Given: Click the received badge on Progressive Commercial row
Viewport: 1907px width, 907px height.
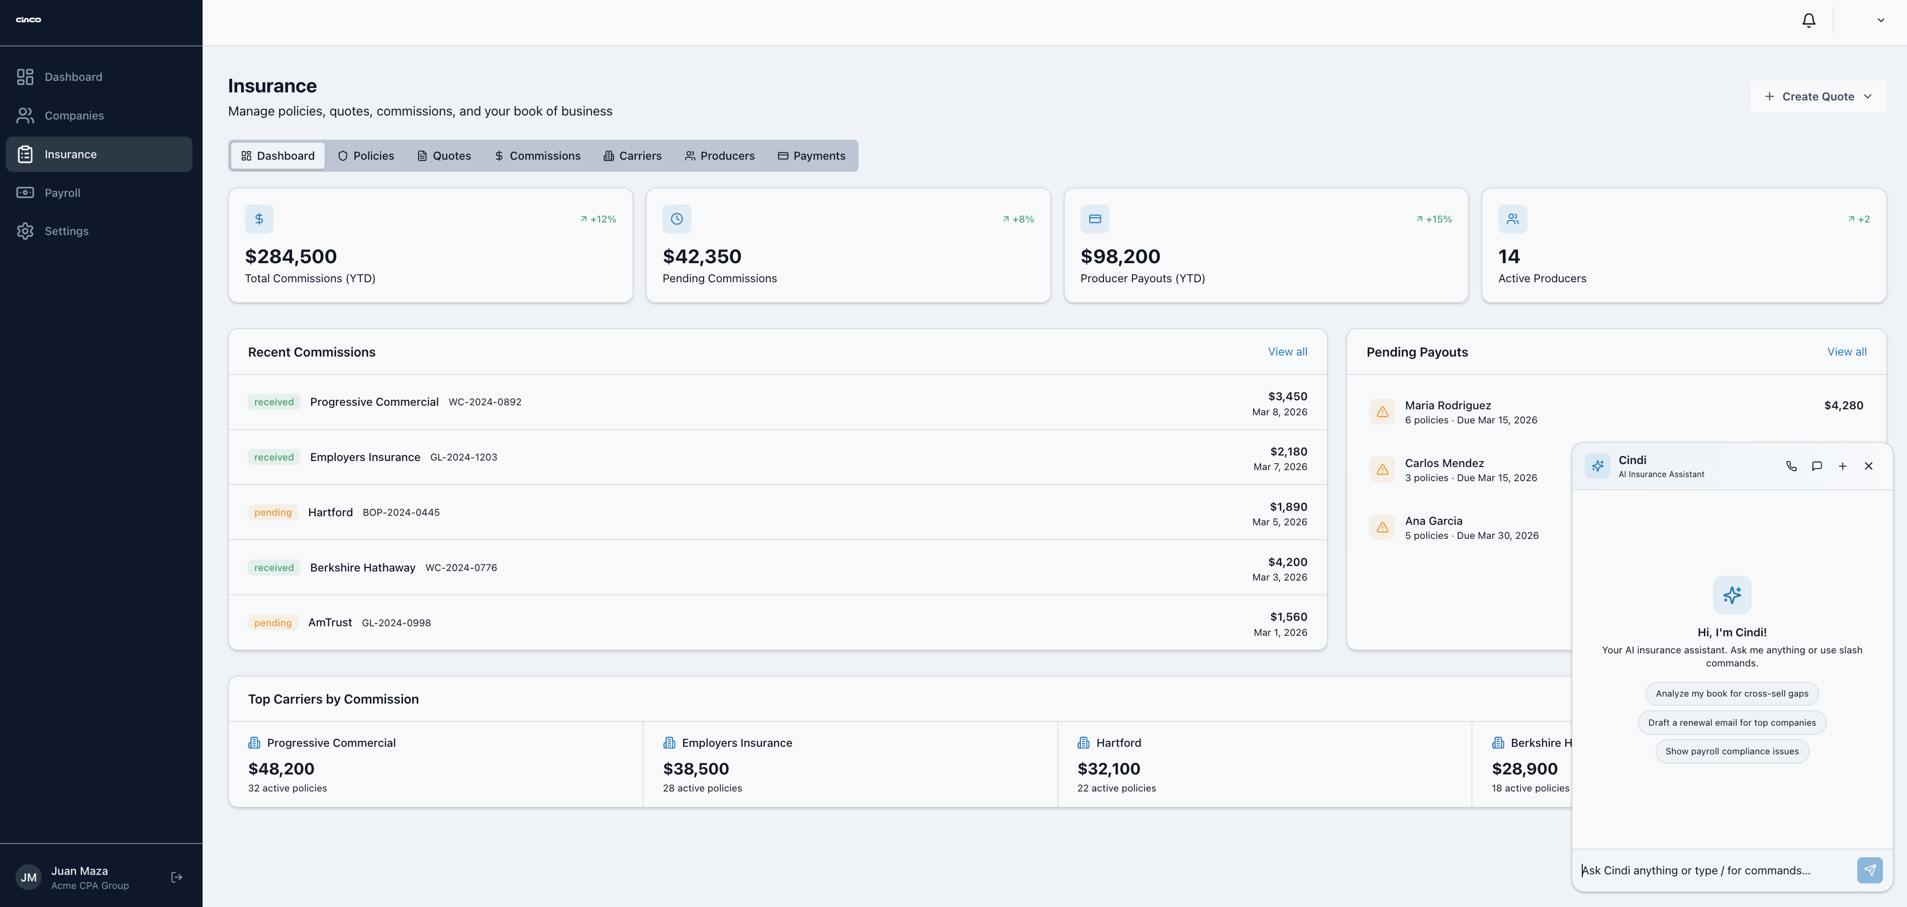Looking at the screenshot, I should [274, 402].
